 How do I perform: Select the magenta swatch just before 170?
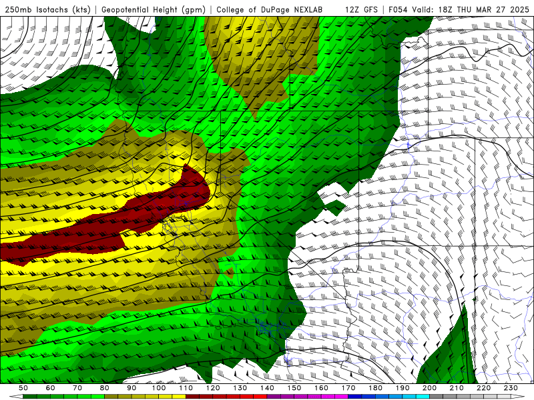[341, 397]
